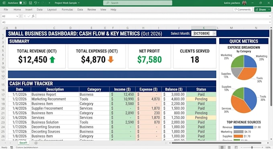Click the previous sheet navigation arrow
Screen dimensions: 273x149
pos(6,143)
